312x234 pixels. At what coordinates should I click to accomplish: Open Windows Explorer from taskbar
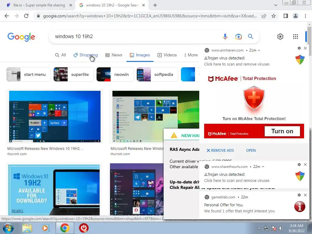(x=27, y=228)
